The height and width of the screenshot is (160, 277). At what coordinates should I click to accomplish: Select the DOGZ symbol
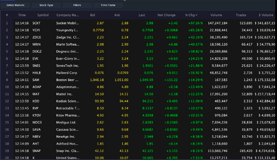(37, 52)
